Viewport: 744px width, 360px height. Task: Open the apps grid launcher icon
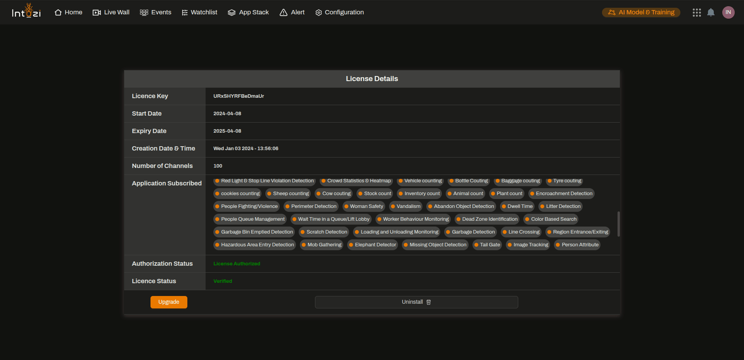(x=697, y=12)
